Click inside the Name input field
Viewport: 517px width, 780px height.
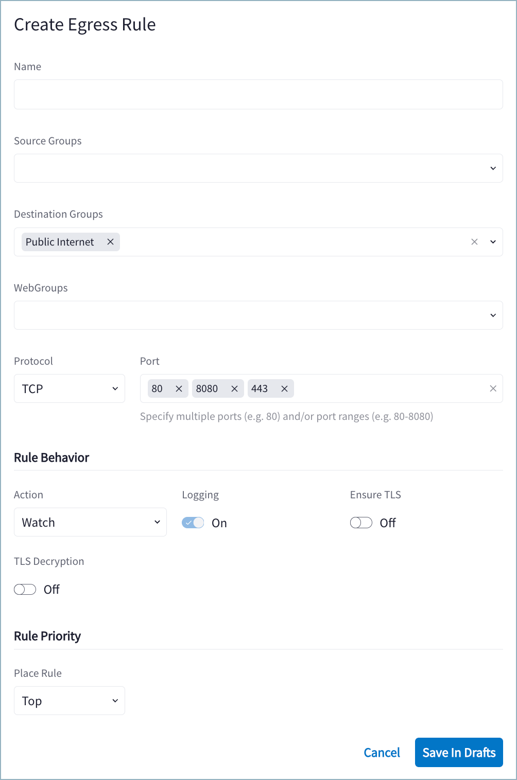(257, 94)
